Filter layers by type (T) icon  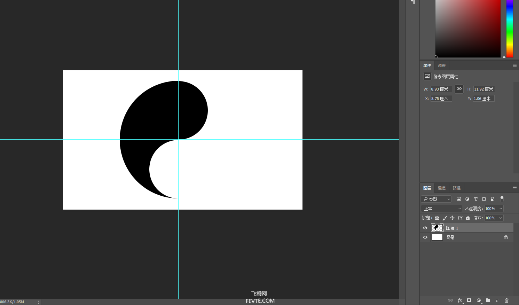pos(475,199)
